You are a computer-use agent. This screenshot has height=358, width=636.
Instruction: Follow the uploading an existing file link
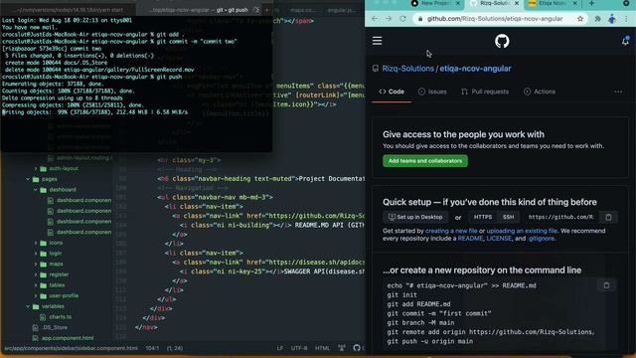522,231
